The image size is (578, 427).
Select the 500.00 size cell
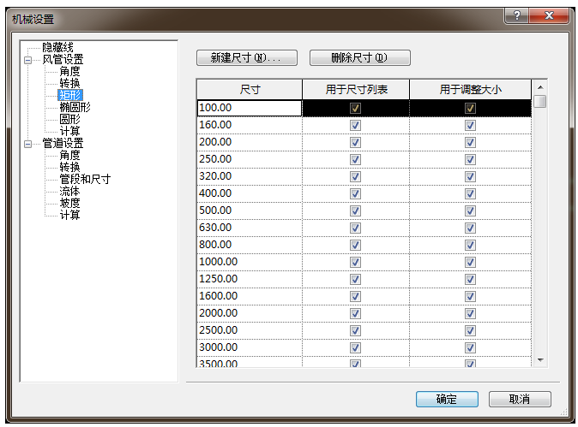(x=250, y=211)
